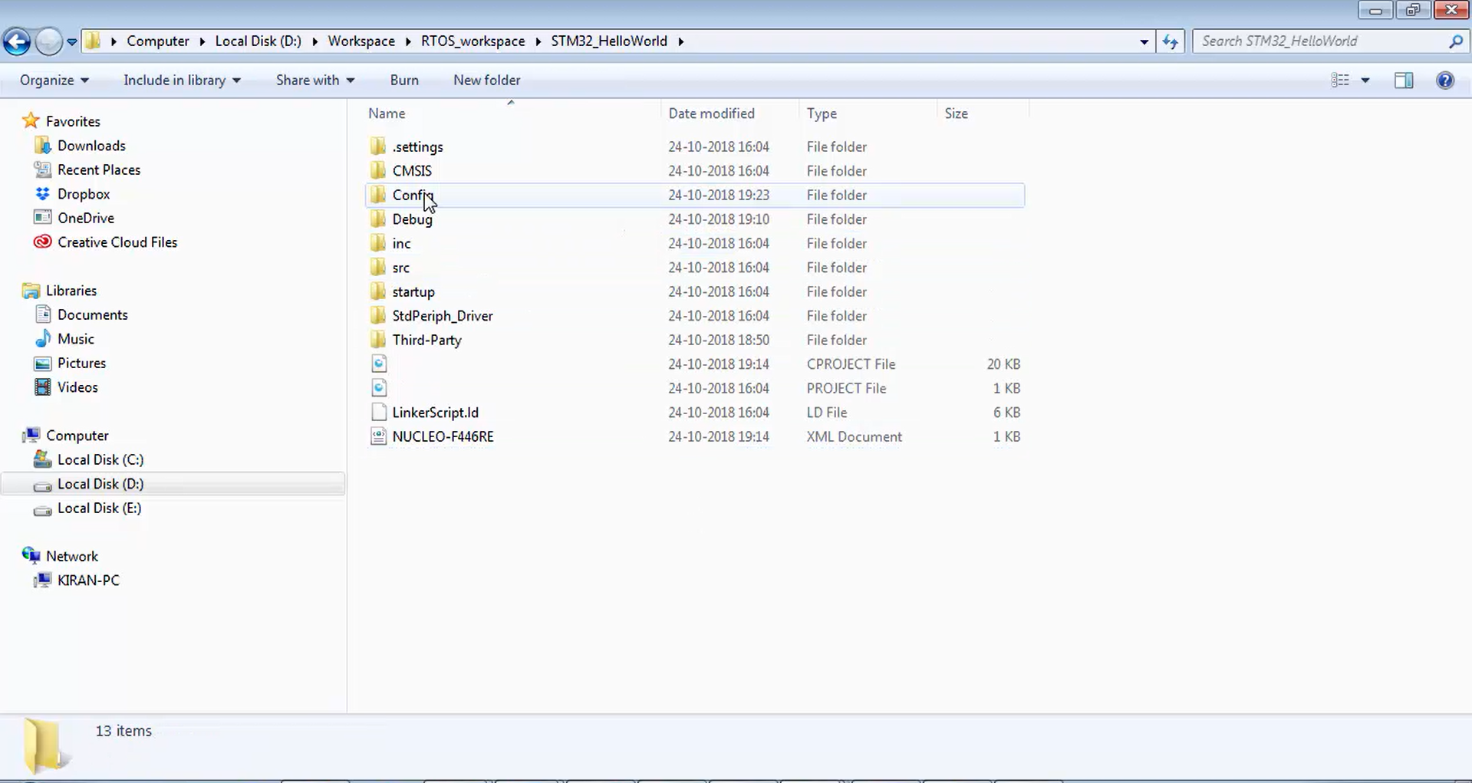This screenshot has width=1472, height=783.
Task: Open Creative Cloud Files in Favorites
Action: tap(117, 242)
